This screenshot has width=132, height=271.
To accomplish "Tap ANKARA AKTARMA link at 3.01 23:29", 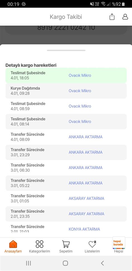I will 85,152.
